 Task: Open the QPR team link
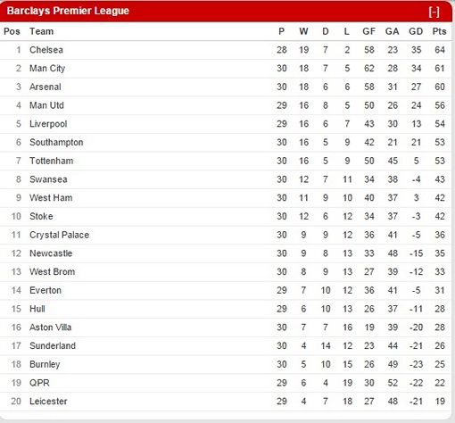coord(39,383)
